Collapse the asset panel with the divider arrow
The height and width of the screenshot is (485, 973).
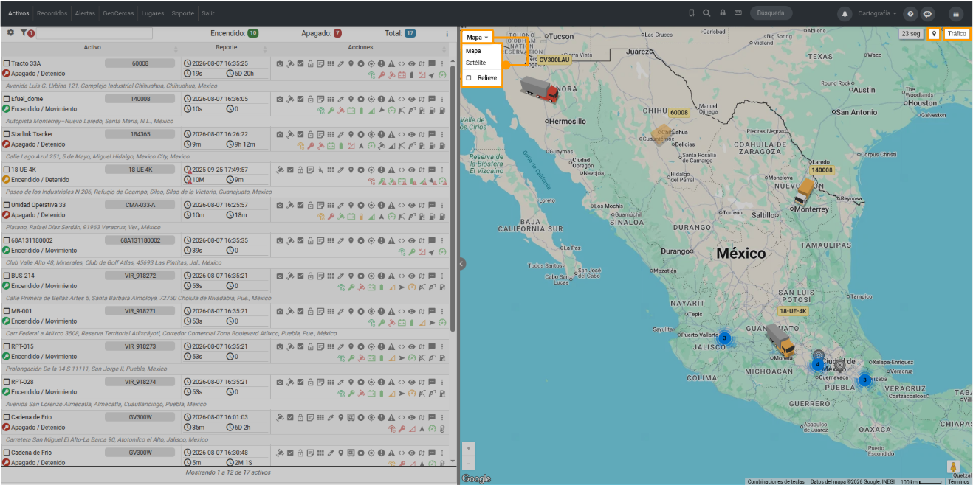point(461,263)
